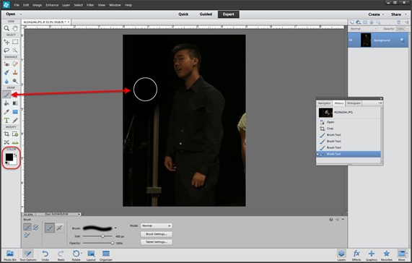Viewport: 412px width, 263px height.
Task: Open the Layer menu
Action: 66,5
